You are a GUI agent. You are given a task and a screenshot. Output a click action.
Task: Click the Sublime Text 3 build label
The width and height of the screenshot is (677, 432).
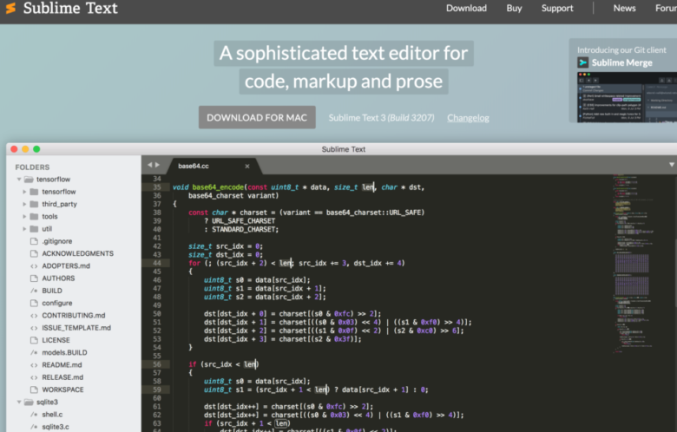pos(381,118)
